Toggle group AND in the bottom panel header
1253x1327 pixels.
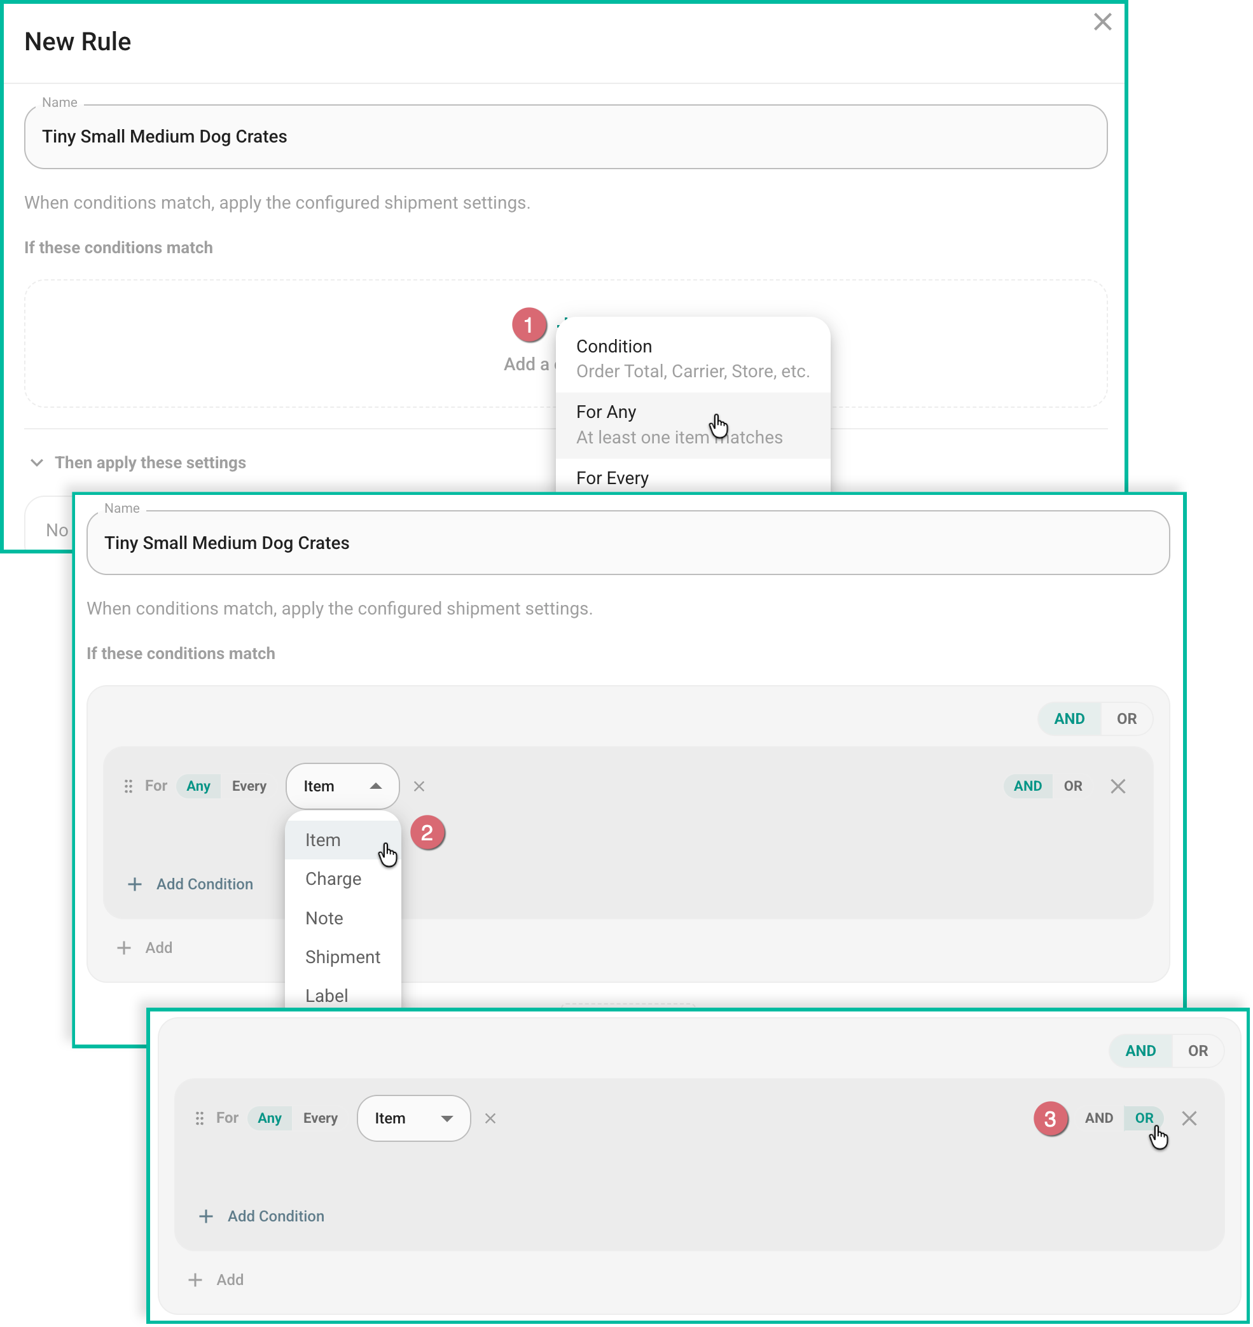[x=1142, y=1052]
